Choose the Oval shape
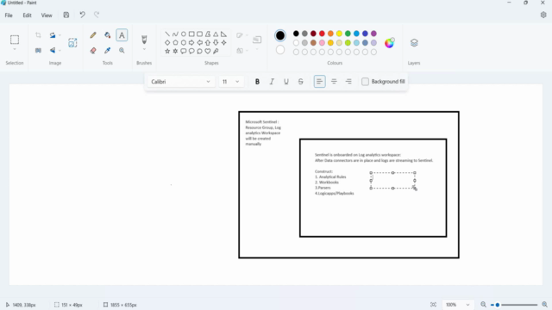 coord(184,34)
